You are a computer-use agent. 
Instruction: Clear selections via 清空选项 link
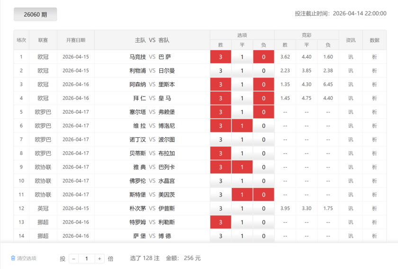27,258
